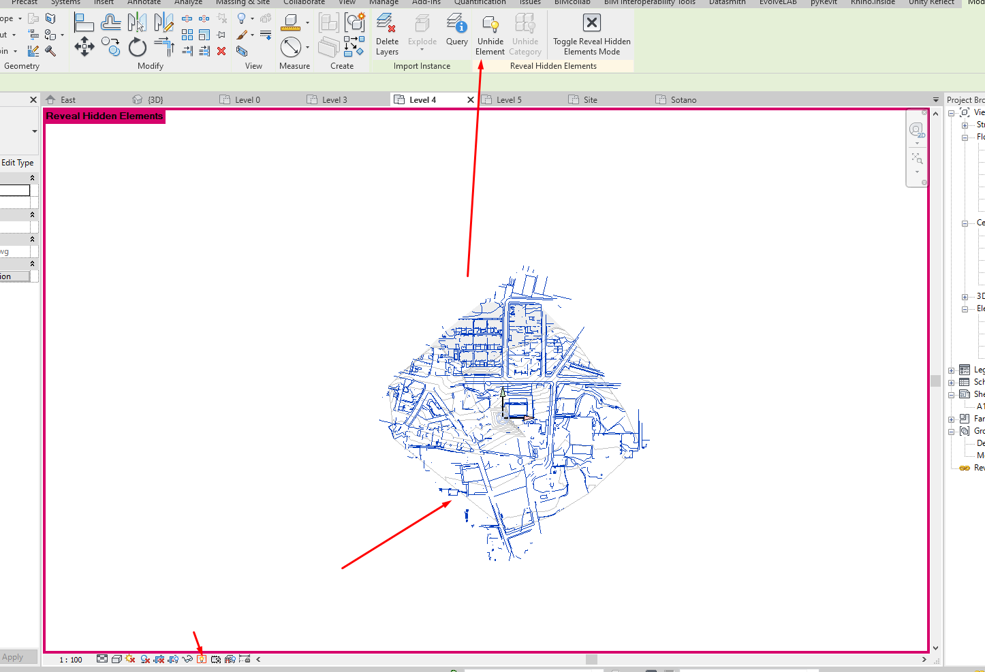This screenshot has width=985, height=672.
Task: Click the Override Graphics paintbrush icon
Action: click(242, 35)
